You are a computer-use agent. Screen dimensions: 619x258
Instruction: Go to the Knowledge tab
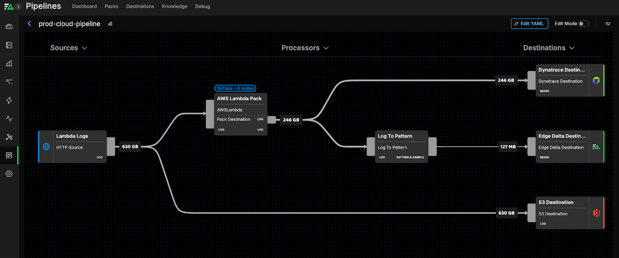coord(174,7)
